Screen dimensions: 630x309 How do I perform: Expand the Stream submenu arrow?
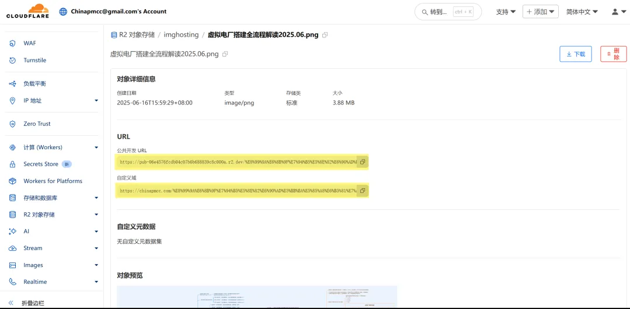pos(96,248)
